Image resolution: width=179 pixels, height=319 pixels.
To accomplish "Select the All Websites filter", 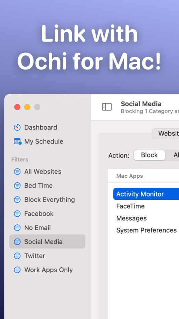I will coord(47,172).
